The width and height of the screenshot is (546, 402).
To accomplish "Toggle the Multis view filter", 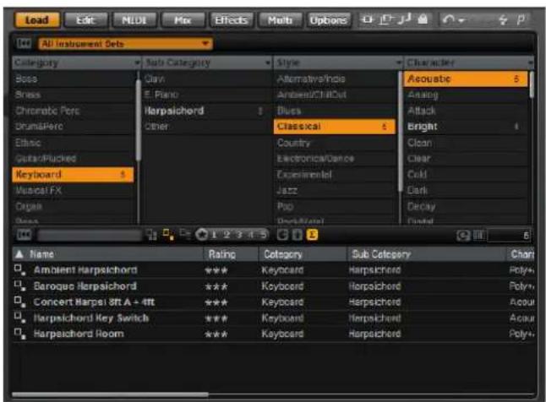I will click(151, 235).
